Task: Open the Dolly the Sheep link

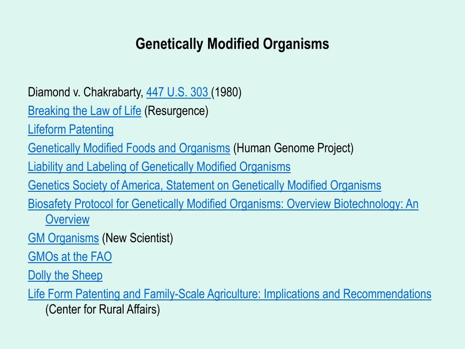Action: [65, 275]
